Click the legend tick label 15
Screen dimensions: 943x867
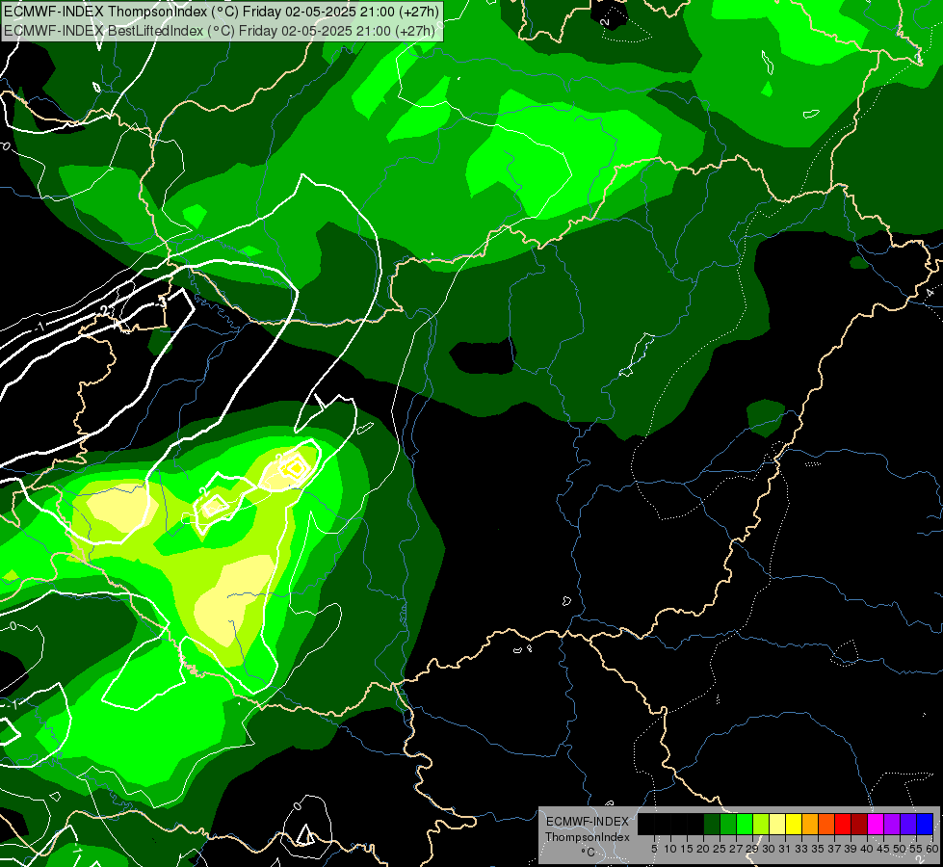point(687,849)
